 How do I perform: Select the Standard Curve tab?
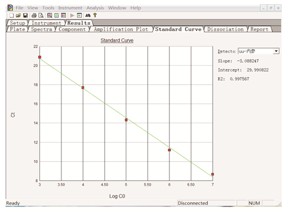pyautogui.click(x=178, y=29)
